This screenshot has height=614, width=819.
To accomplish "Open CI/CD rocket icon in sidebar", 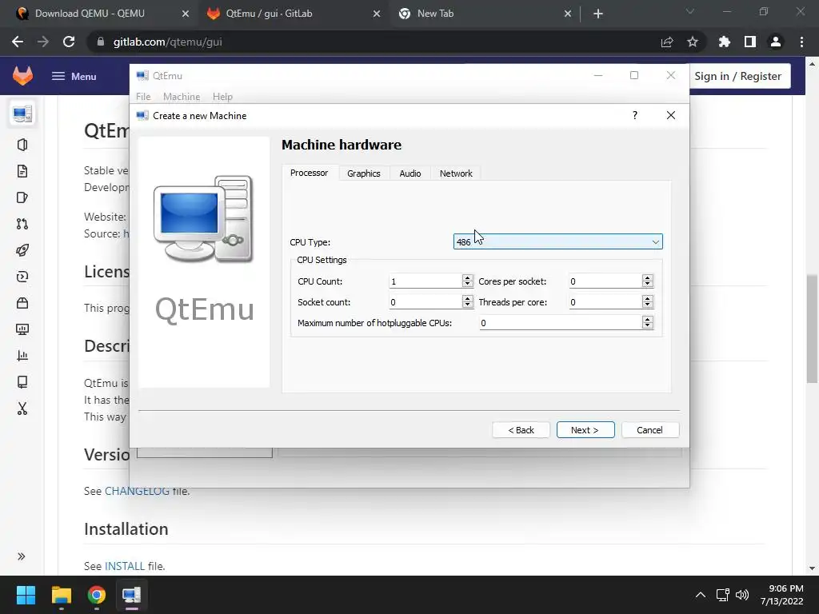I will 22,250.
